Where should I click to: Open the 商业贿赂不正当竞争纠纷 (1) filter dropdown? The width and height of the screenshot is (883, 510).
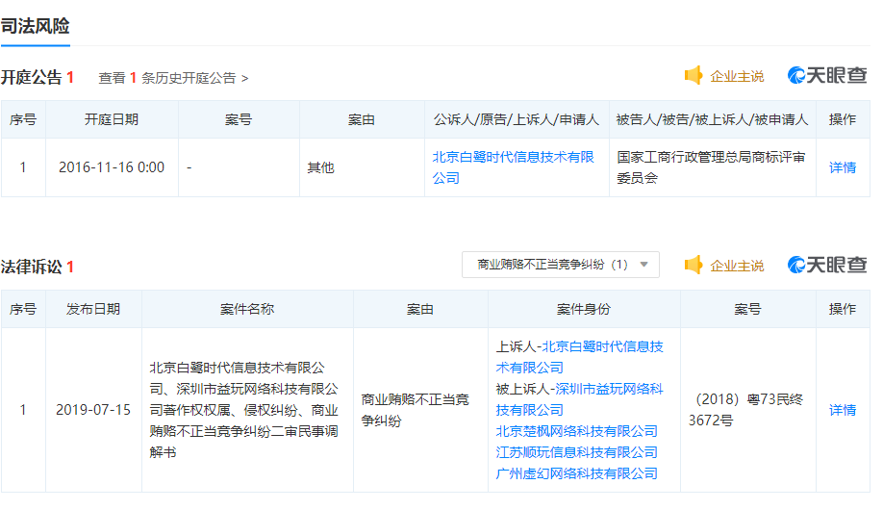click(561, 265)
